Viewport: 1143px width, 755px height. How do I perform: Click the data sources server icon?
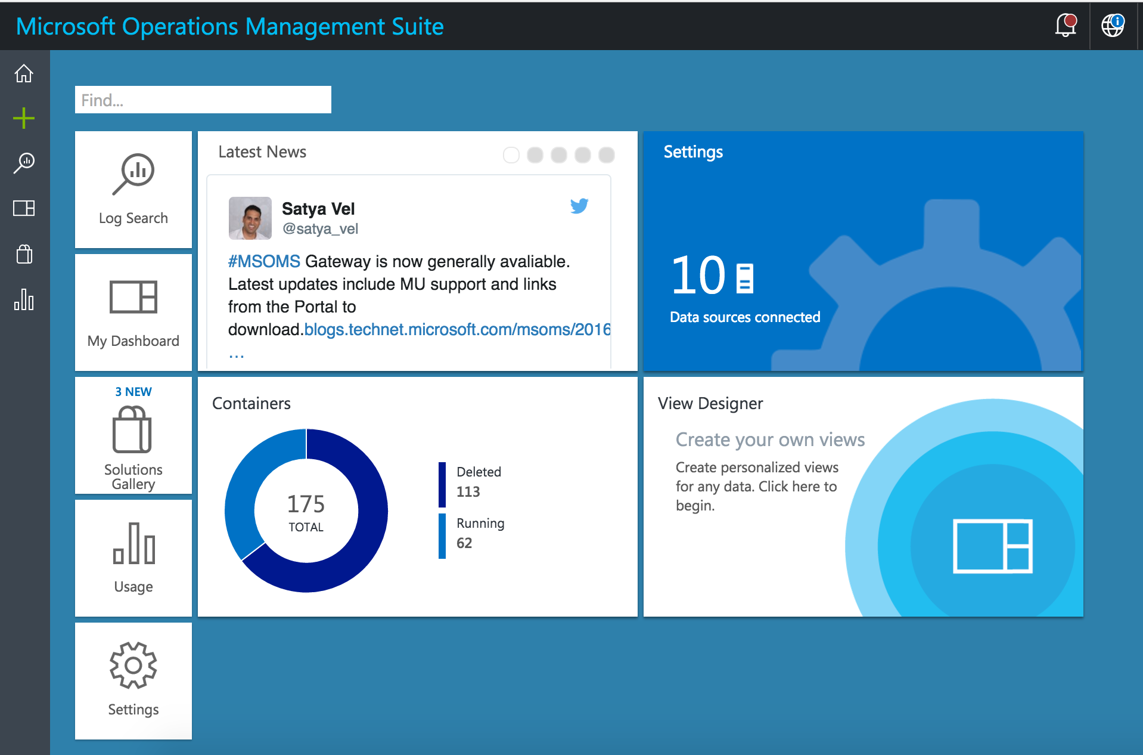[x=745, y=279]
